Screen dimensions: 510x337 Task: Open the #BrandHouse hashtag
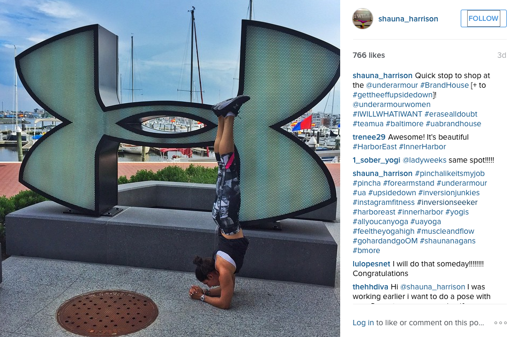coord(444,86)
